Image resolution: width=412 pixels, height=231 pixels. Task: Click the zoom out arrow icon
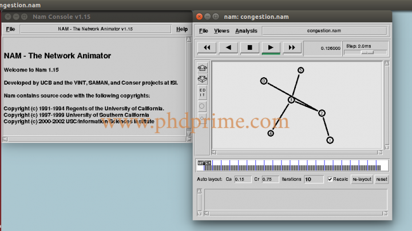coord(202,78)
